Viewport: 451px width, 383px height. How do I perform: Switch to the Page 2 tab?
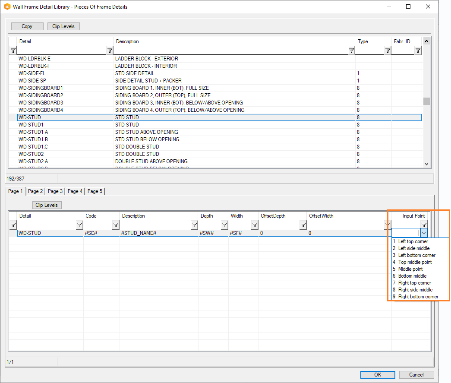pyautogui.click(x=35, y=191)
